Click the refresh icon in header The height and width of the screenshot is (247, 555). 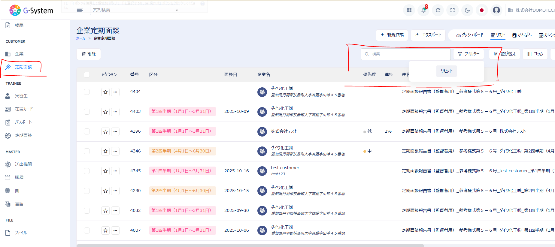pos(438,10)
